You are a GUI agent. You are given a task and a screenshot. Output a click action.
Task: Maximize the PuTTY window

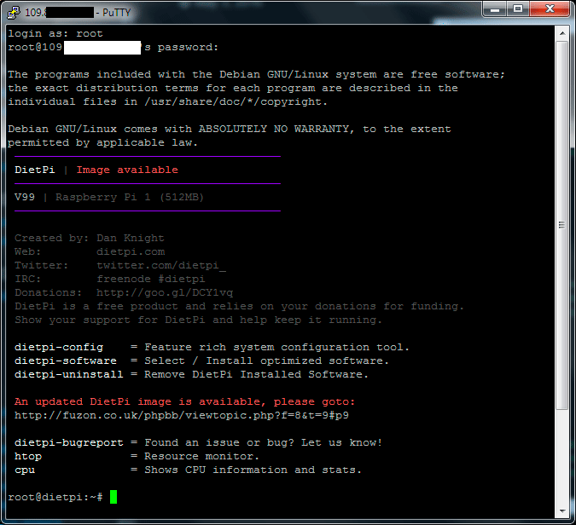[518, 9]
